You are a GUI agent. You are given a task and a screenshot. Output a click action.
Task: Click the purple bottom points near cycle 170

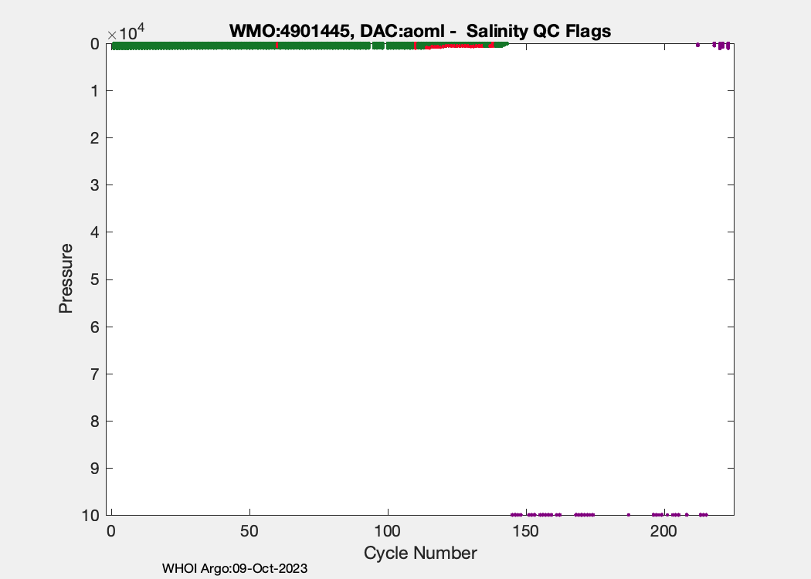(584, 514)
